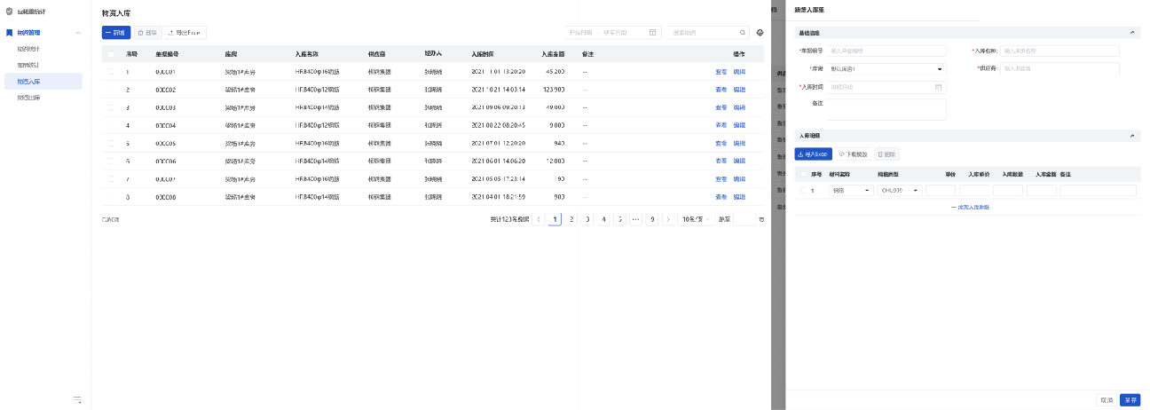The width and height of the screenshot is (1150, 410).
Task: Click the start date field in range picker
Action: (580, 33)
